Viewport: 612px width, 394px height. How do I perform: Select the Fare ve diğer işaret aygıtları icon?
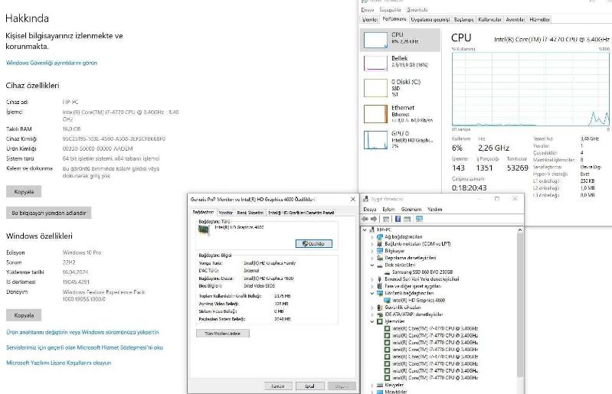(x=380, y=286)
